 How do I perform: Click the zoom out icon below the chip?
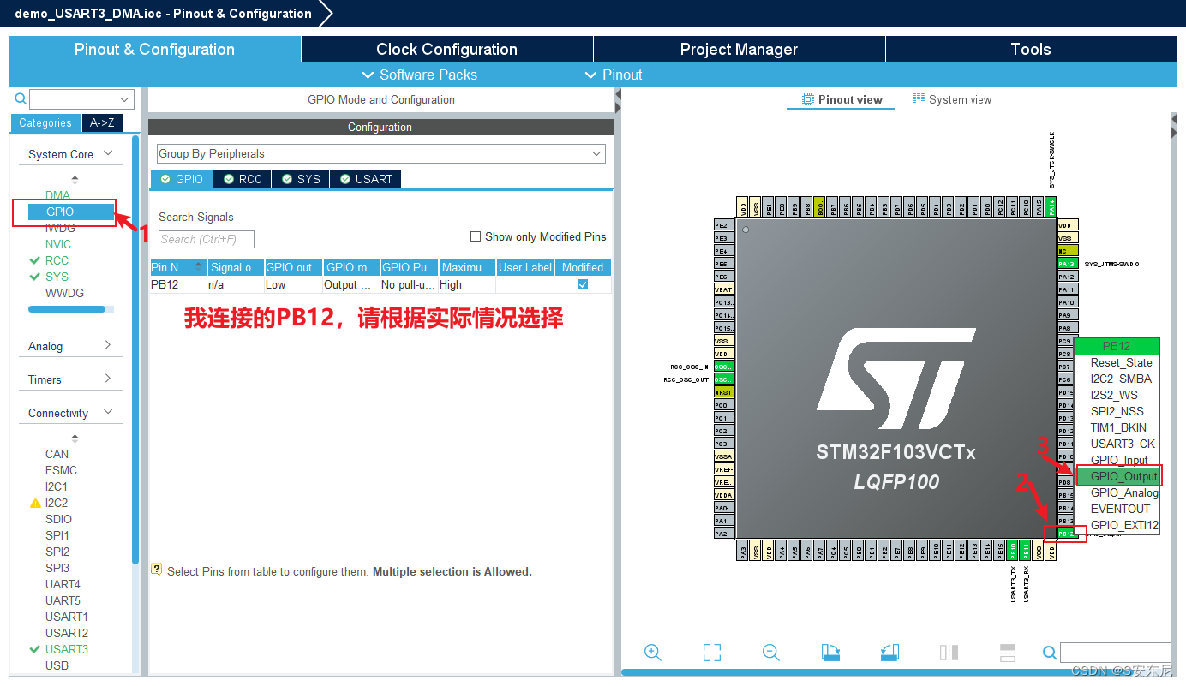[770, 652]
